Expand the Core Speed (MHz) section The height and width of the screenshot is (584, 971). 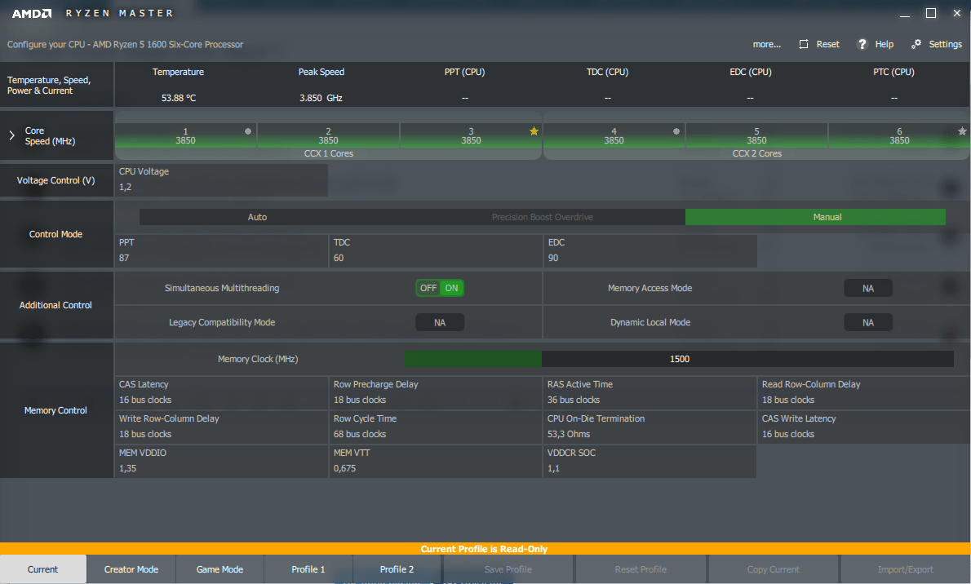tap(11, 135)
